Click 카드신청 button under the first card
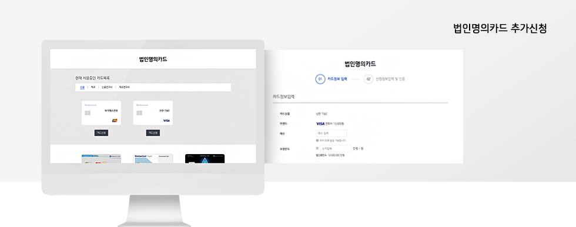This screenshot has height=227, width=576. coord(101,133)
